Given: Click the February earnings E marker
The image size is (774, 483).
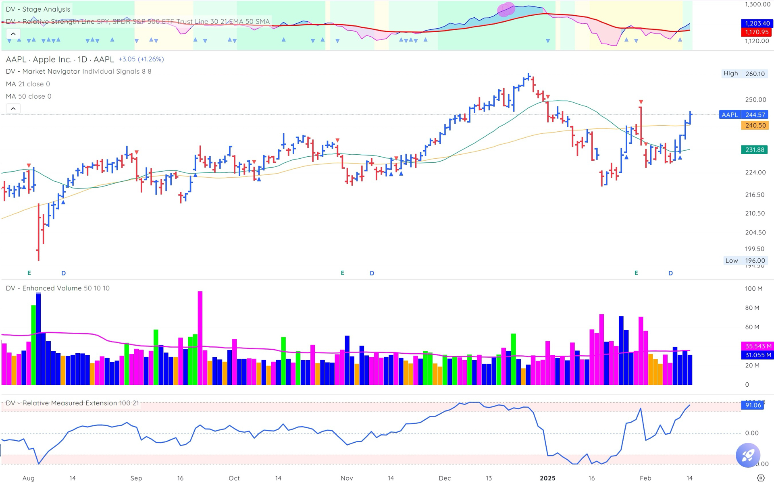Looking at the screenshot, I should [636, 273].
